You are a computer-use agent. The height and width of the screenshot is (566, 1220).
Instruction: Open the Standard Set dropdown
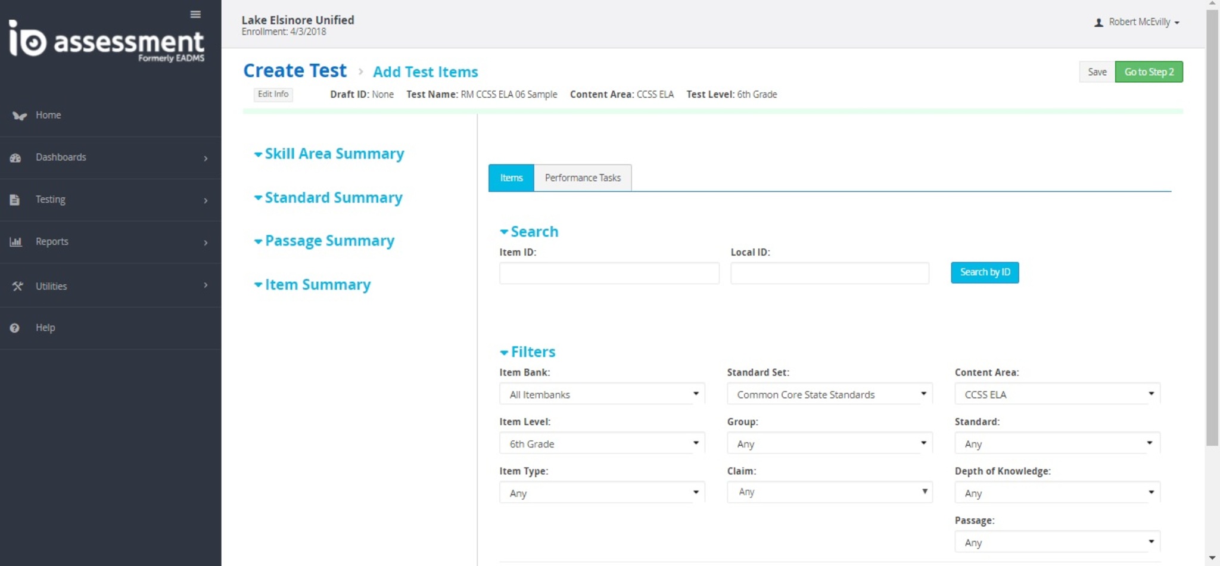coord(829,394)
